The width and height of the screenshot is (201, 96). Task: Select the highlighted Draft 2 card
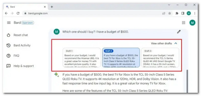pos(121,57)
